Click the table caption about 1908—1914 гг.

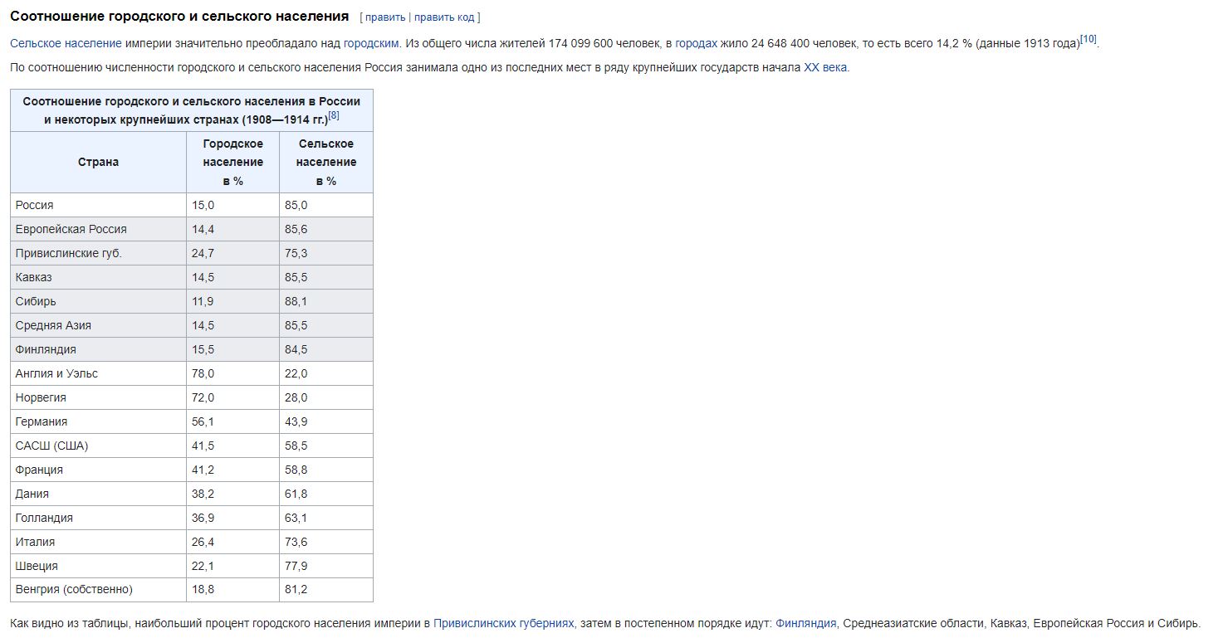pos(192,110)
